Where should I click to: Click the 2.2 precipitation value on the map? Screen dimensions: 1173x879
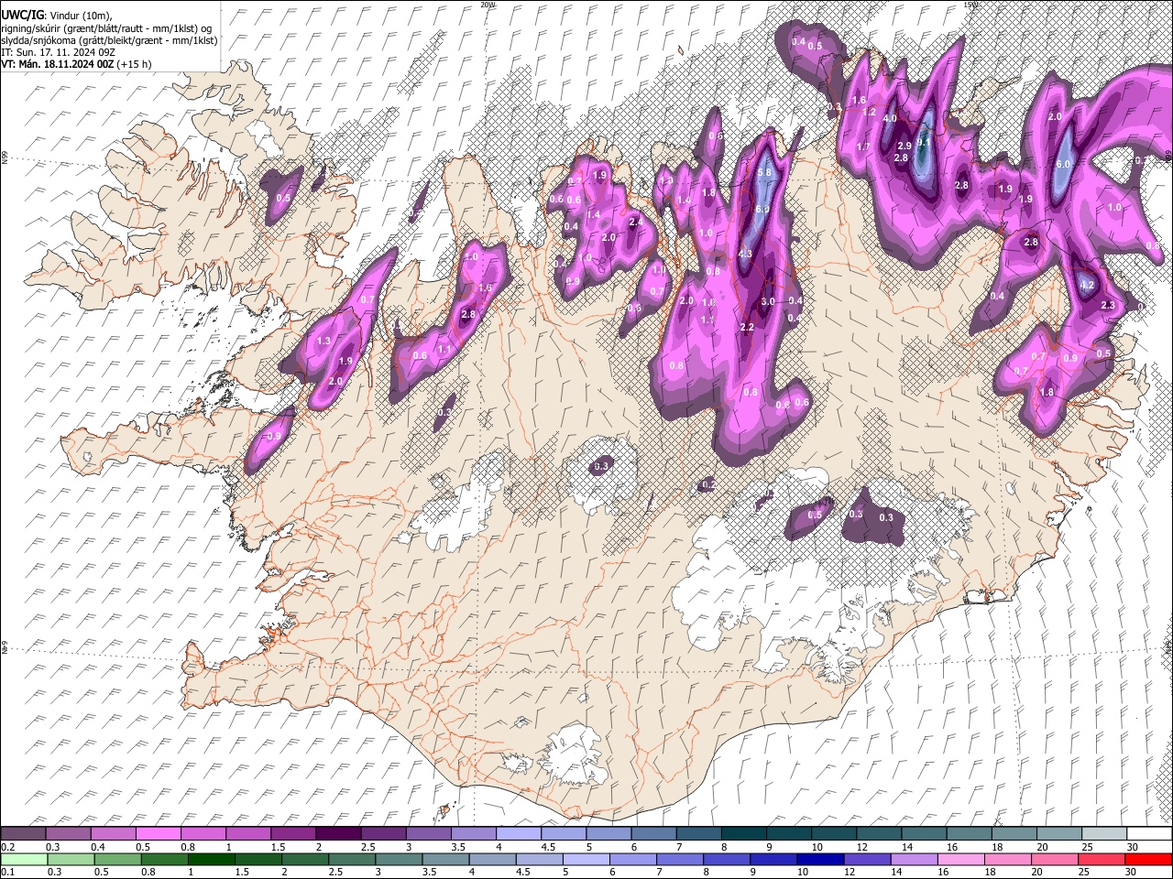click(x=747, y=327)
